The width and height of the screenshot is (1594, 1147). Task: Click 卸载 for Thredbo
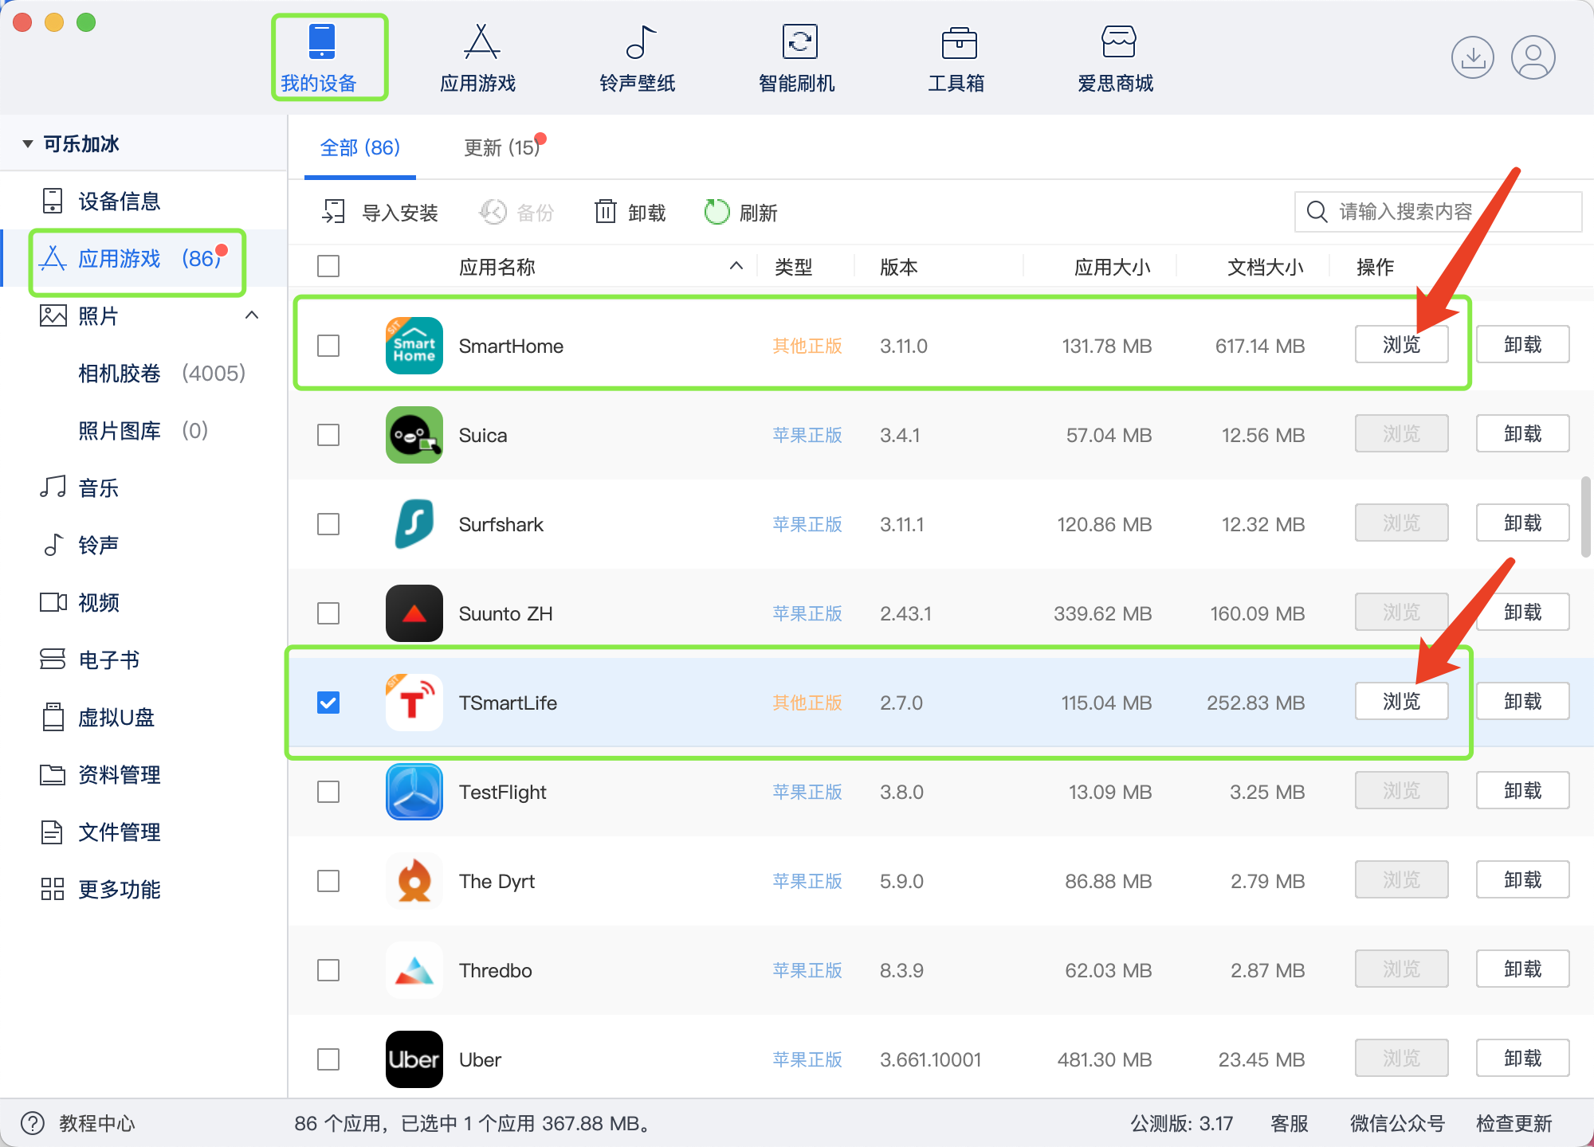1523,969
